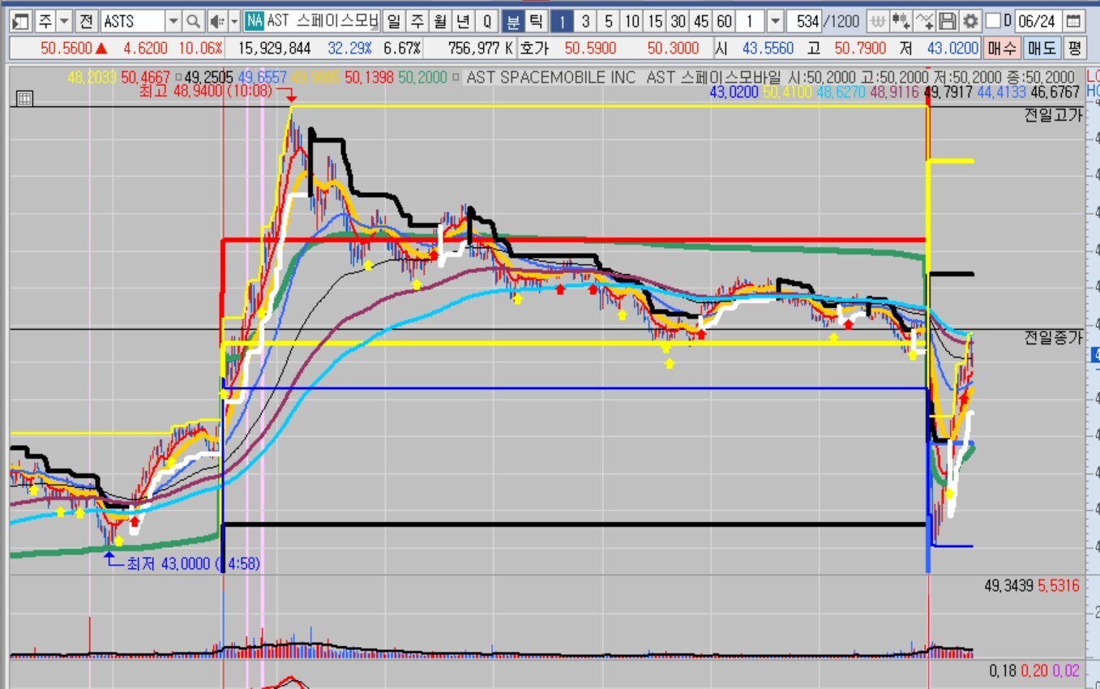This screenshot has width=1100, height=689.
Task: Click the add candlestick chart icon
Action: point(901,21)
